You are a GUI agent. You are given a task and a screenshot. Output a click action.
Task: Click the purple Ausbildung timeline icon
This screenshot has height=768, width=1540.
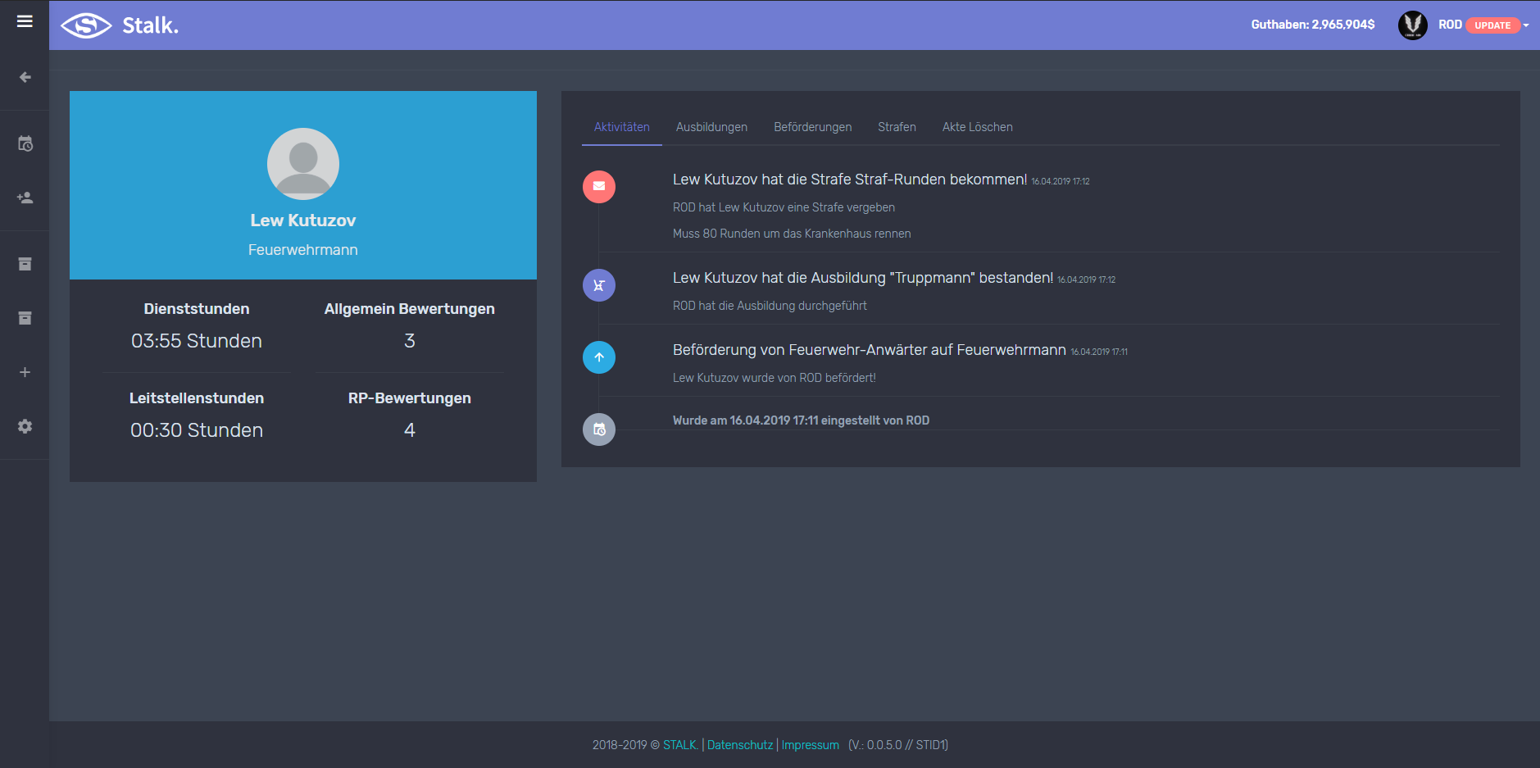click(x=599, y=285)
